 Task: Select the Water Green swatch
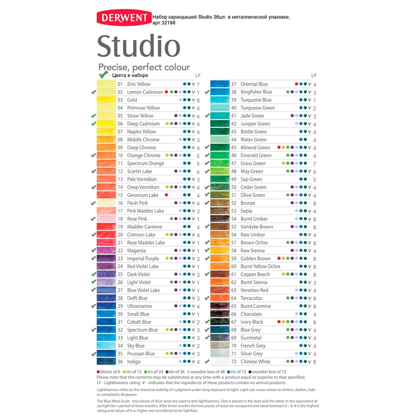point(220,140)
